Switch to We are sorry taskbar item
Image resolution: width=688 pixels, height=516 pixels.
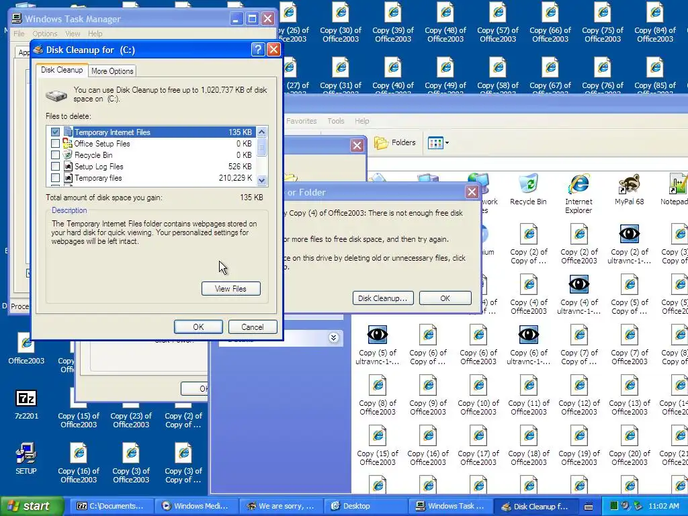tap(280, 506)
